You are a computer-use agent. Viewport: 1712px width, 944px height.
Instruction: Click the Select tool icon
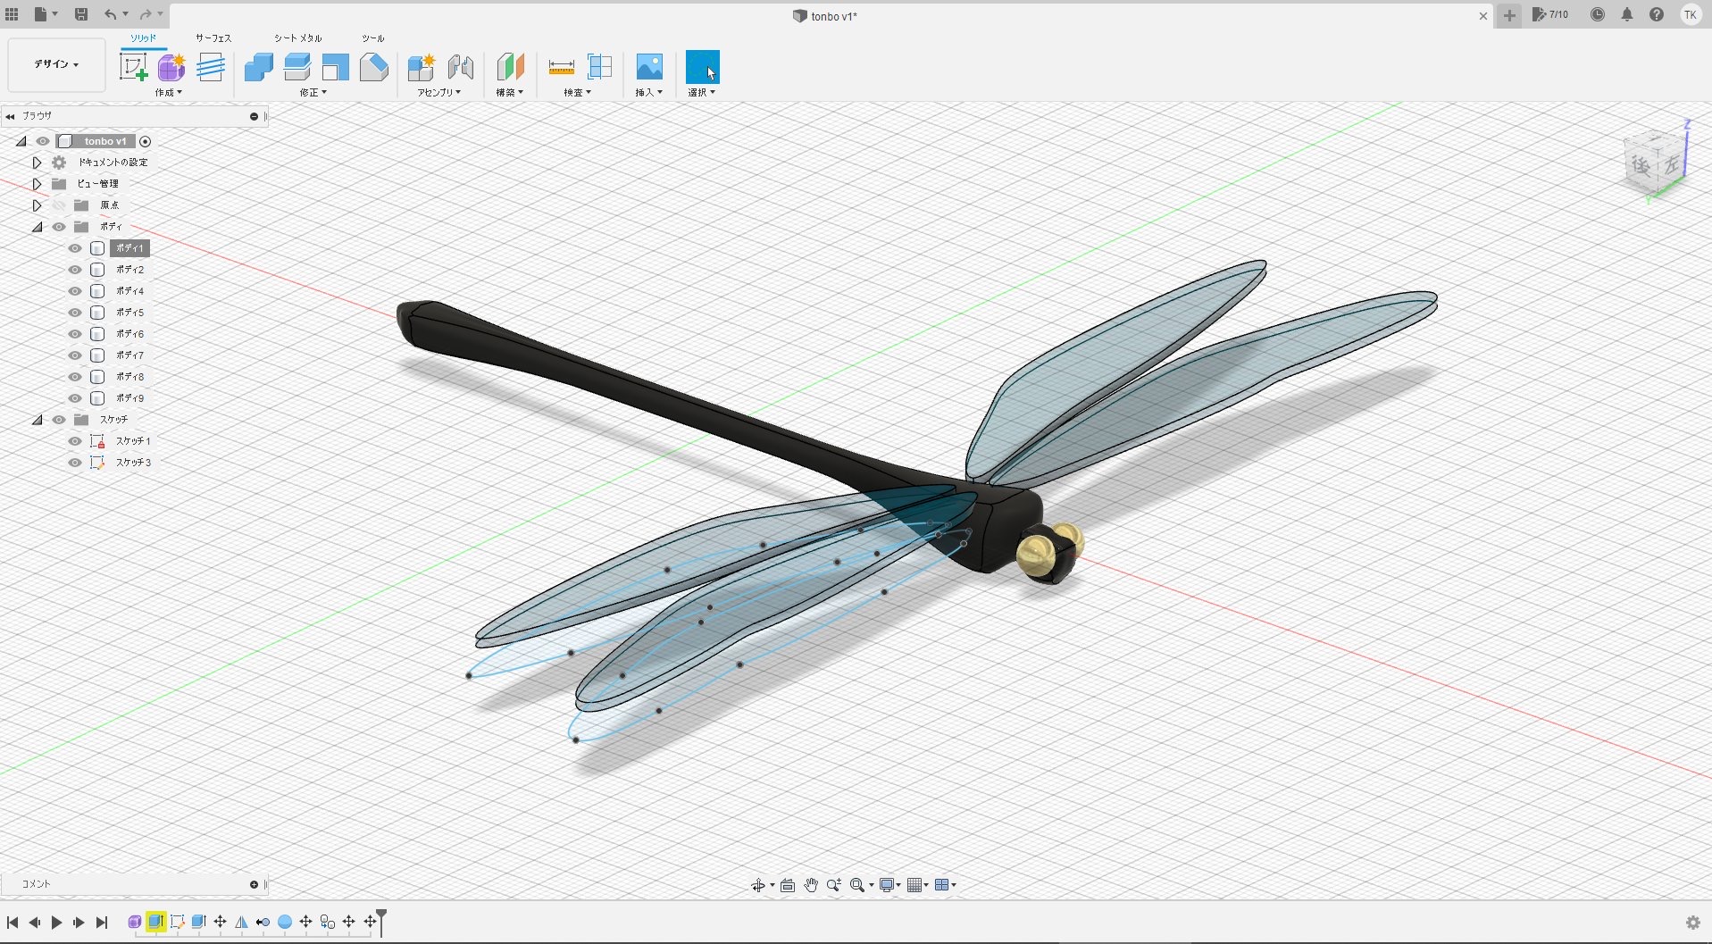coord(702,67)
